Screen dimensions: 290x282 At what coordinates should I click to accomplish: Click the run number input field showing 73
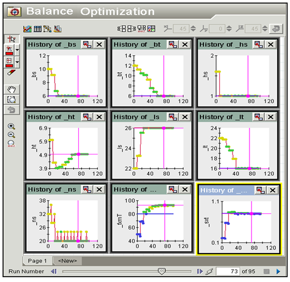click(x=228, y=271)
